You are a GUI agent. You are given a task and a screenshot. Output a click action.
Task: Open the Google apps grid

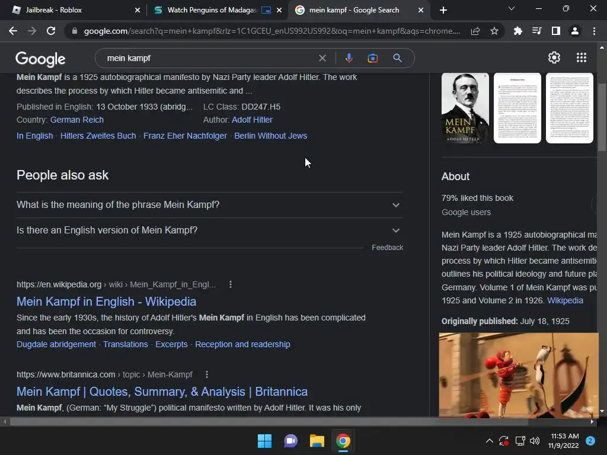pos(582,57)
